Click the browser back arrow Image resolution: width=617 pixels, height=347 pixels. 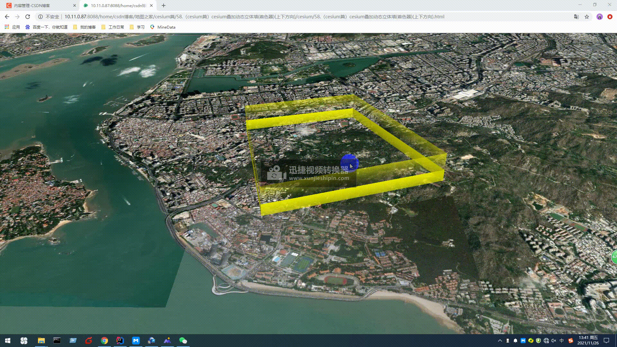(x=7, y=17)
